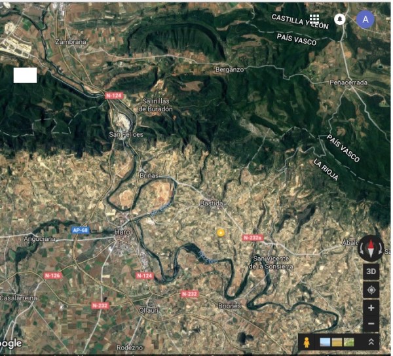
Task: Pick up the yellow Pegman Street View icon
Action: (305, 342)
